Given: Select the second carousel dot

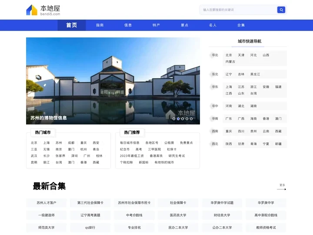Looking at the screenshot, I should click(x=178, y=119).
